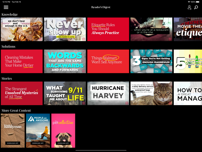Image resolution: width=202 pixels, height=152 pixels.
Task: Open 'Cleaning Mistakes That Make Your Home Dirtier'
Action: (22, 61)
